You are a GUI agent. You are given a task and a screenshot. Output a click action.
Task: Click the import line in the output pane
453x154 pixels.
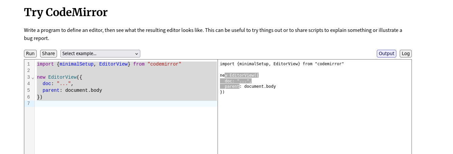(282, 64)
